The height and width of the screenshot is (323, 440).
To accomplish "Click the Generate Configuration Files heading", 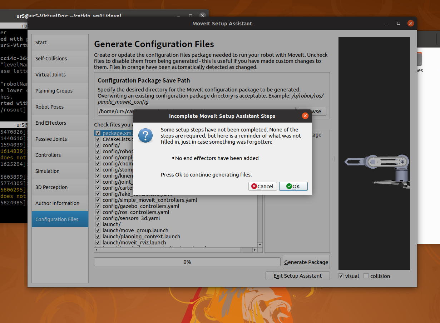I will pyautogui.click(x=154, y=44).
